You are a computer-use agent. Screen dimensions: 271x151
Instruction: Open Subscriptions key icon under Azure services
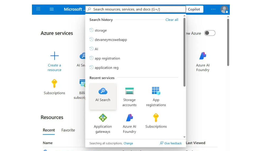54,83
